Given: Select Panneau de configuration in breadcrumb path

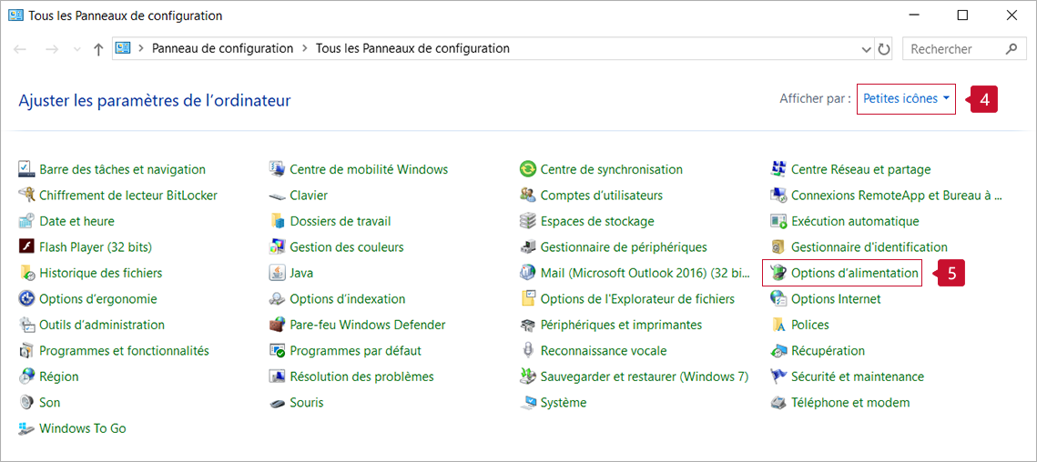Looking at the screenshot, I should [x=222, y=49].
